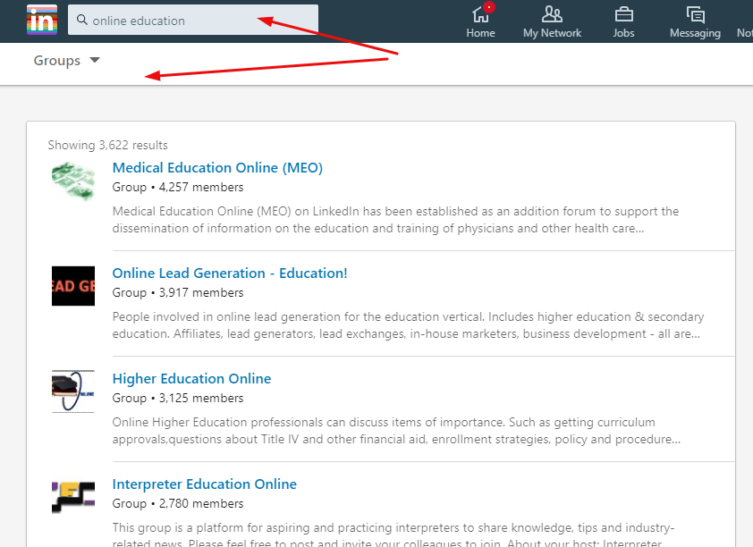Screen dimensions: 753x547
Task: Open the My Network icon
Action: [552, 14]
